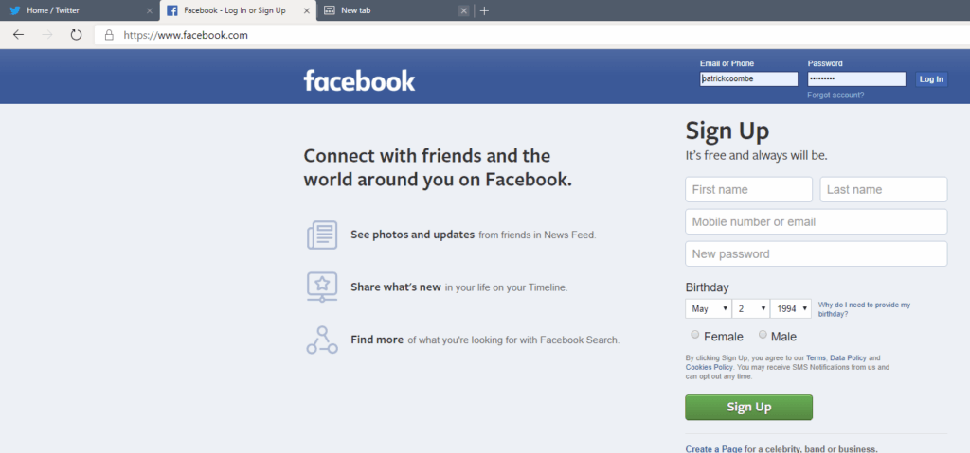The image size is (970, 453).
Task: Click the Log In button
Action: tap(931, 79)
